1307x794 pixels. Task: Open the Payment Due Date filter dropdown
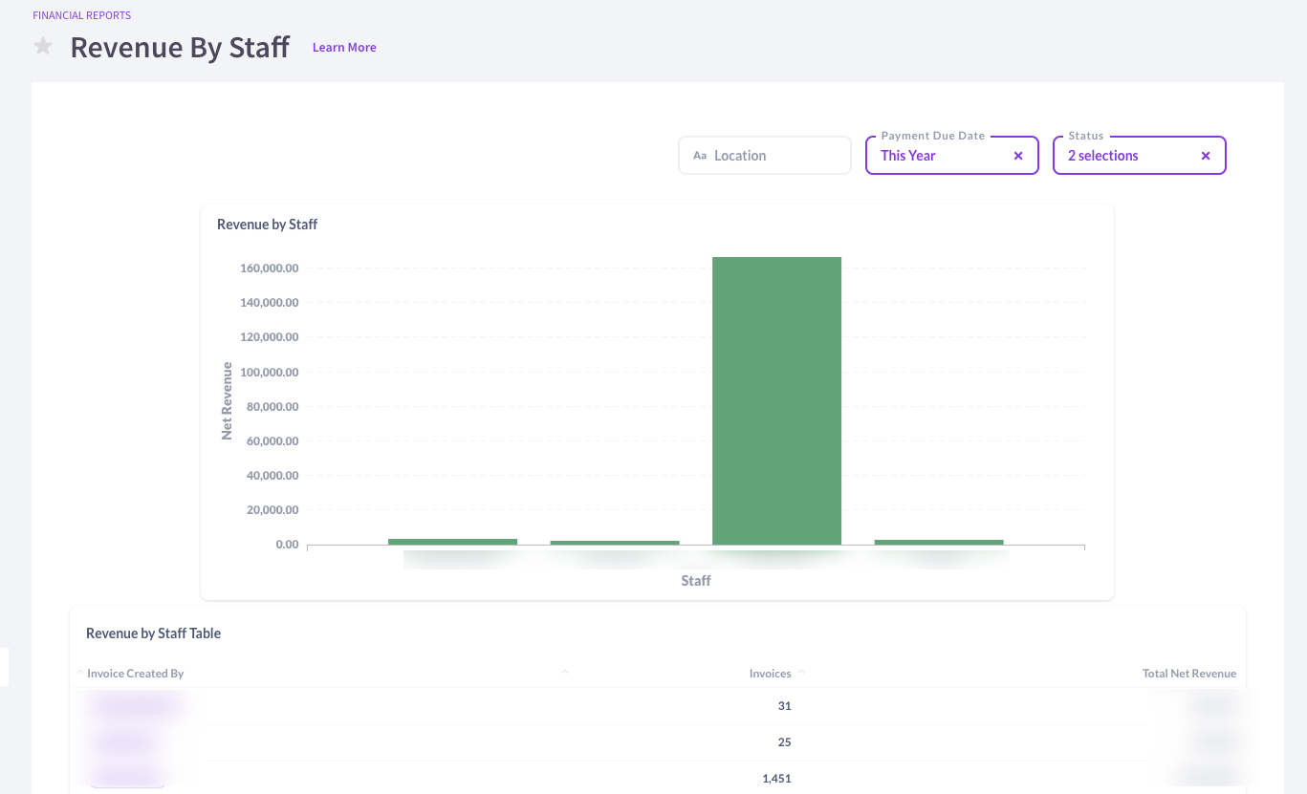951,156
